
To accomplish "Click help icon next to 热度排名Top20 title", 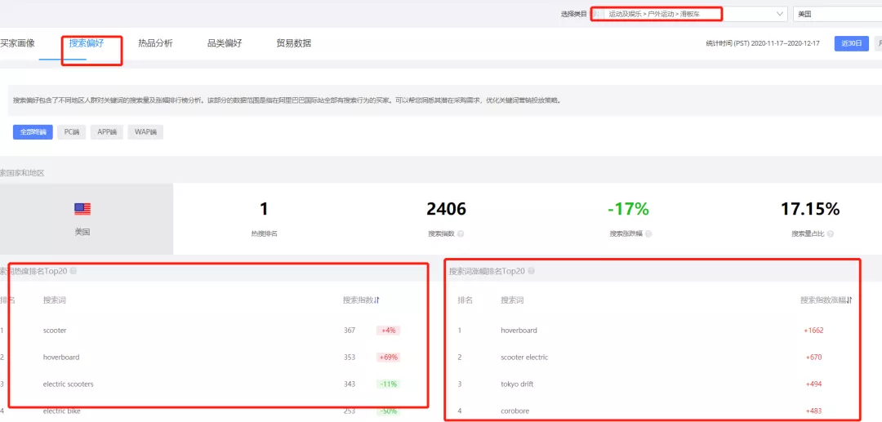I will (x=73, y=272).
